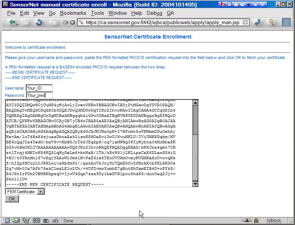The image size is (295, 225).
Task: Click the 'SensorNet Certificate Enrollment' heading
Action: pos(148,37)
